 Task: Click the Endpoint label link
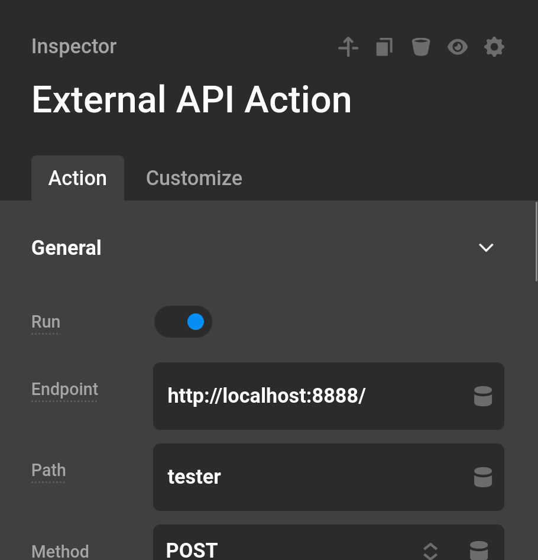click(64, 389)
